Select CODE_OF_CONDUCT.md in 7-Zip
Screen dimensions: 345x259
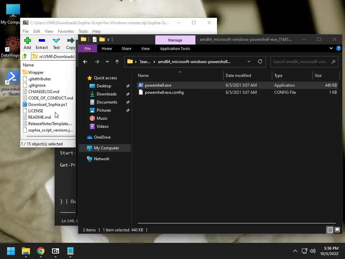click(x=48, y=98)
